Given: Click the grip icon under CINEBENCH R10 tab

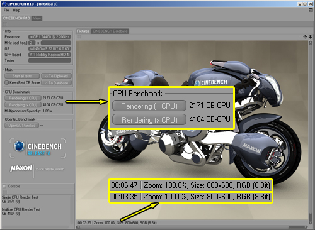Looking at the screenshot, I should [5, 24].
